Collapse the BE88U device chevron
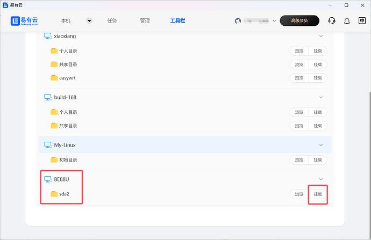The height and width of the screenshot is (240, 371). pyautogui.click(x=321, y=179)
